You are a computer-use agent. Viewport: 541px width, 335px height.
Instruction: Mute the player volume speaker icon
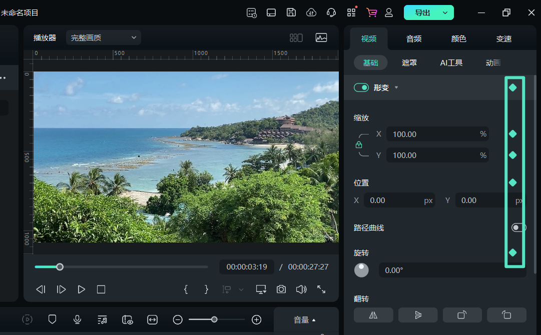pyautogui.click(x=301, y=289)
